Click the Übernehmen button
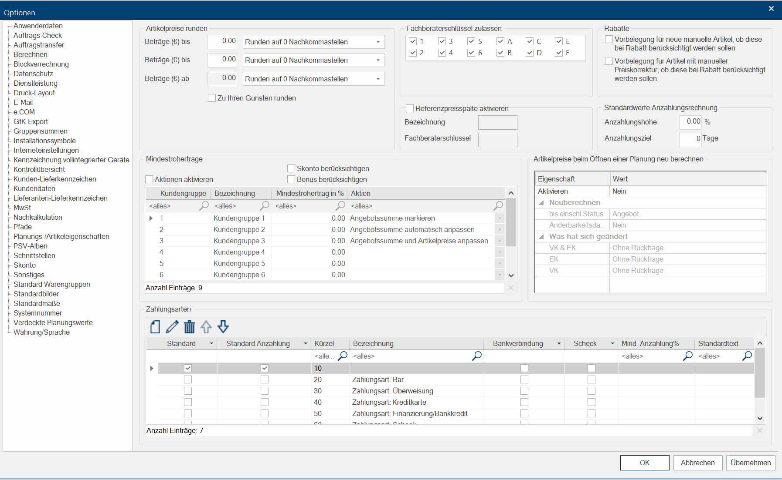The width and height of the screenshot is (782, 480). click(750, 463)
